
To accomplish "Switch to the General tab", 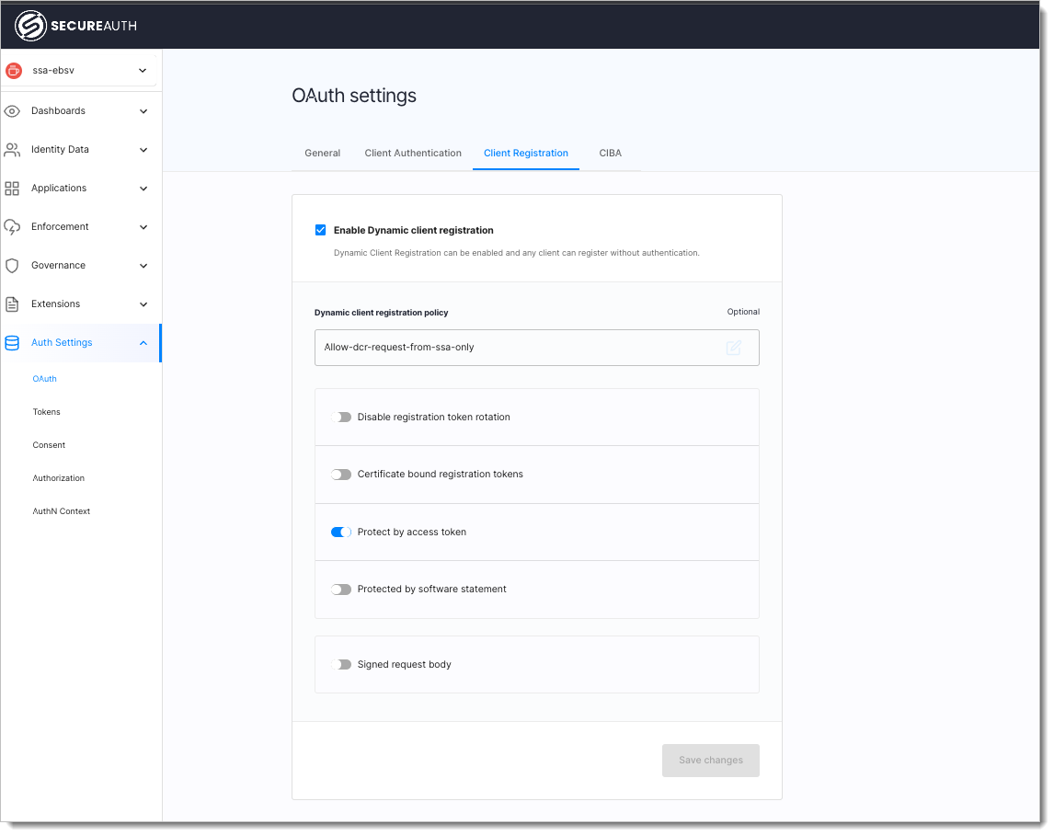I will click(x=323, y=154).
